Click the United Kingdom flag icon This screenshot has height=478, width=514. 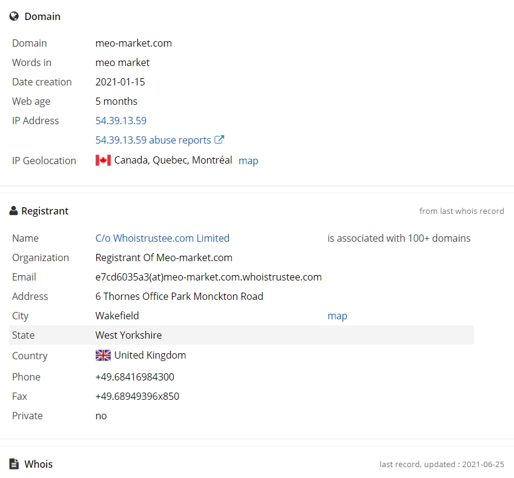(104, 355)
